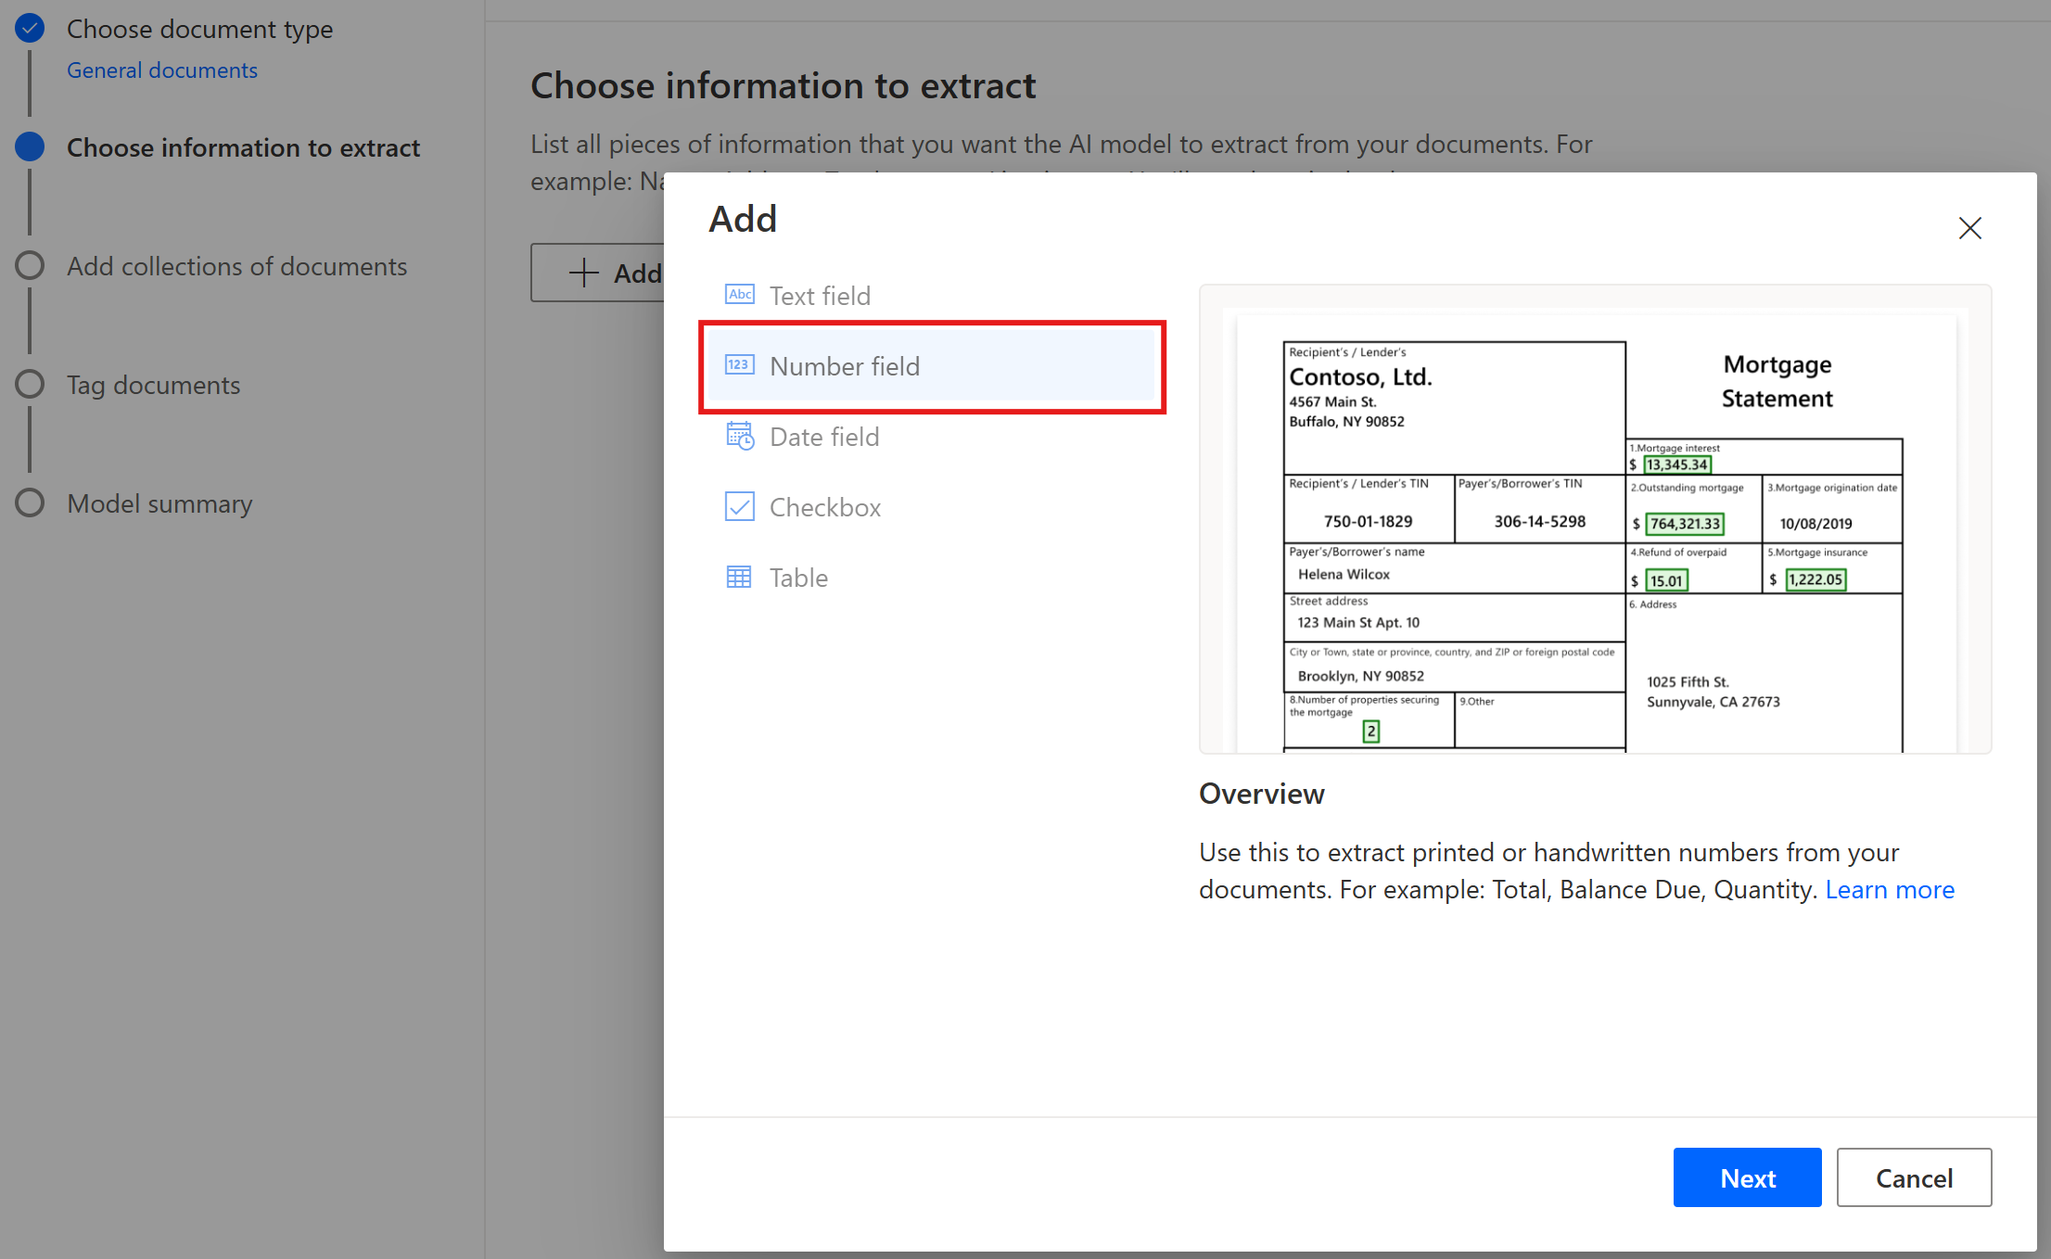Select the Text field Abc icon
Viewport: 2051px width, 1259px height.
(x=740, y=294)
